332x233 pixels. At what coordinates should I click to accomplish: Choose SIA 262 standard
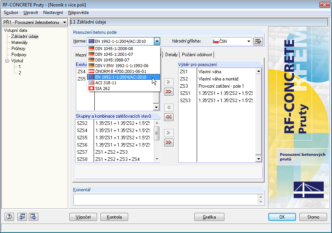tap(124, 88)
